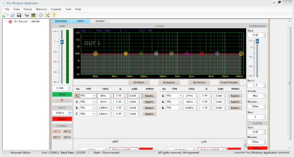Open the Tool menu
The image size is (294, 157).
(68, 9)
